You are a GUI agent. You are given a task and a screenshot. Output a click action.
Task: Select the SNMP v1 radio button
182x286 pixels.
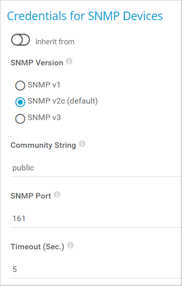pyautogui.click(x=20, y=85)
